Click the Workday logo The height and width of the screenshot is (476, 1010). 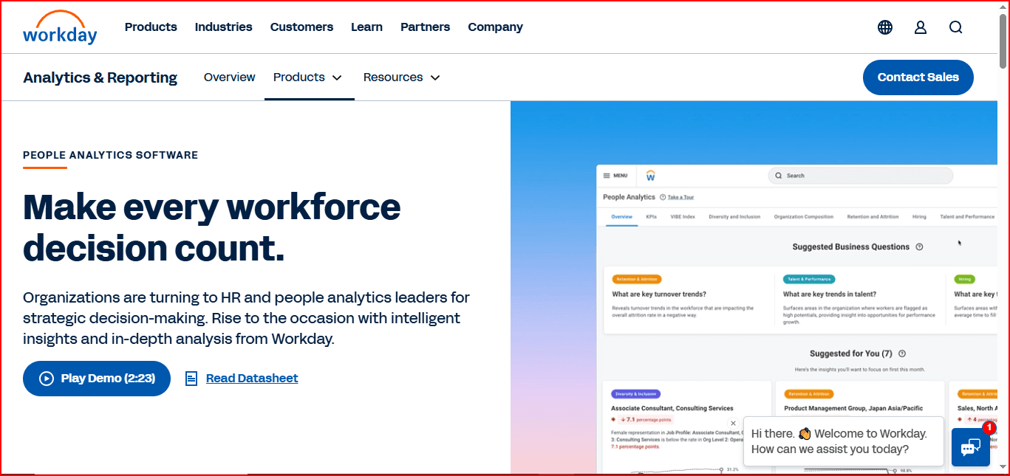click(x=60, y=27)
